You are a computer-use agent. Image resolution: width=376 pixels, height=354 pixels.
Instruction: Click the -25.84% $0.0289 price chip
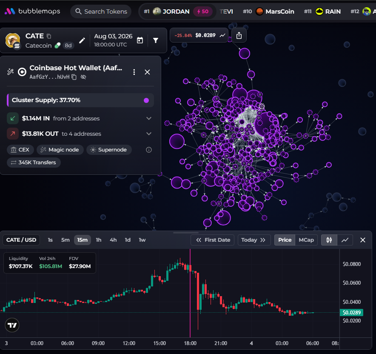pos(199,35)
